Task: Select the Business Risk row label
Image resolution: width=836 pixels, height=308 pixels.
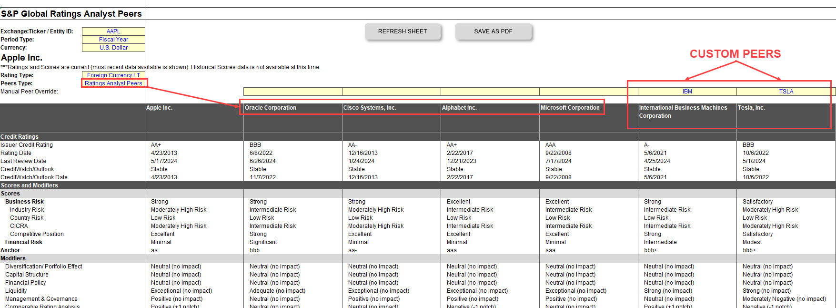Action: 24,202
